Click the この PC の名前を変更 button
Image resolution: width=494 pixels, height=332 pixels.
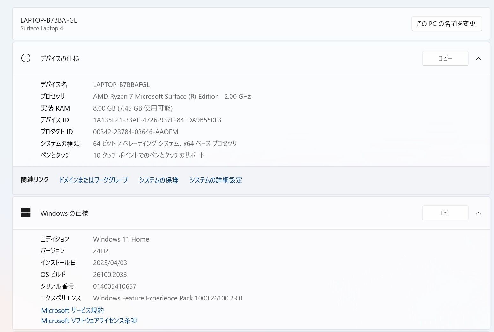[x=446, y=24]
